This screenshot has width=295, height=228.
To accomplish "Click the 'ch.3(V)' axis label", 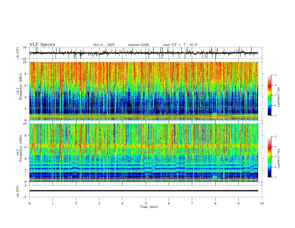I will pos(18,191).
